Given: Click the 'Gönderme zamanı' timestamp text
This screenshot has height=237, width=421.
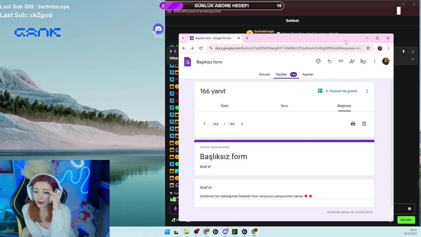Looking at the screenshot, I should click(350, 212).
